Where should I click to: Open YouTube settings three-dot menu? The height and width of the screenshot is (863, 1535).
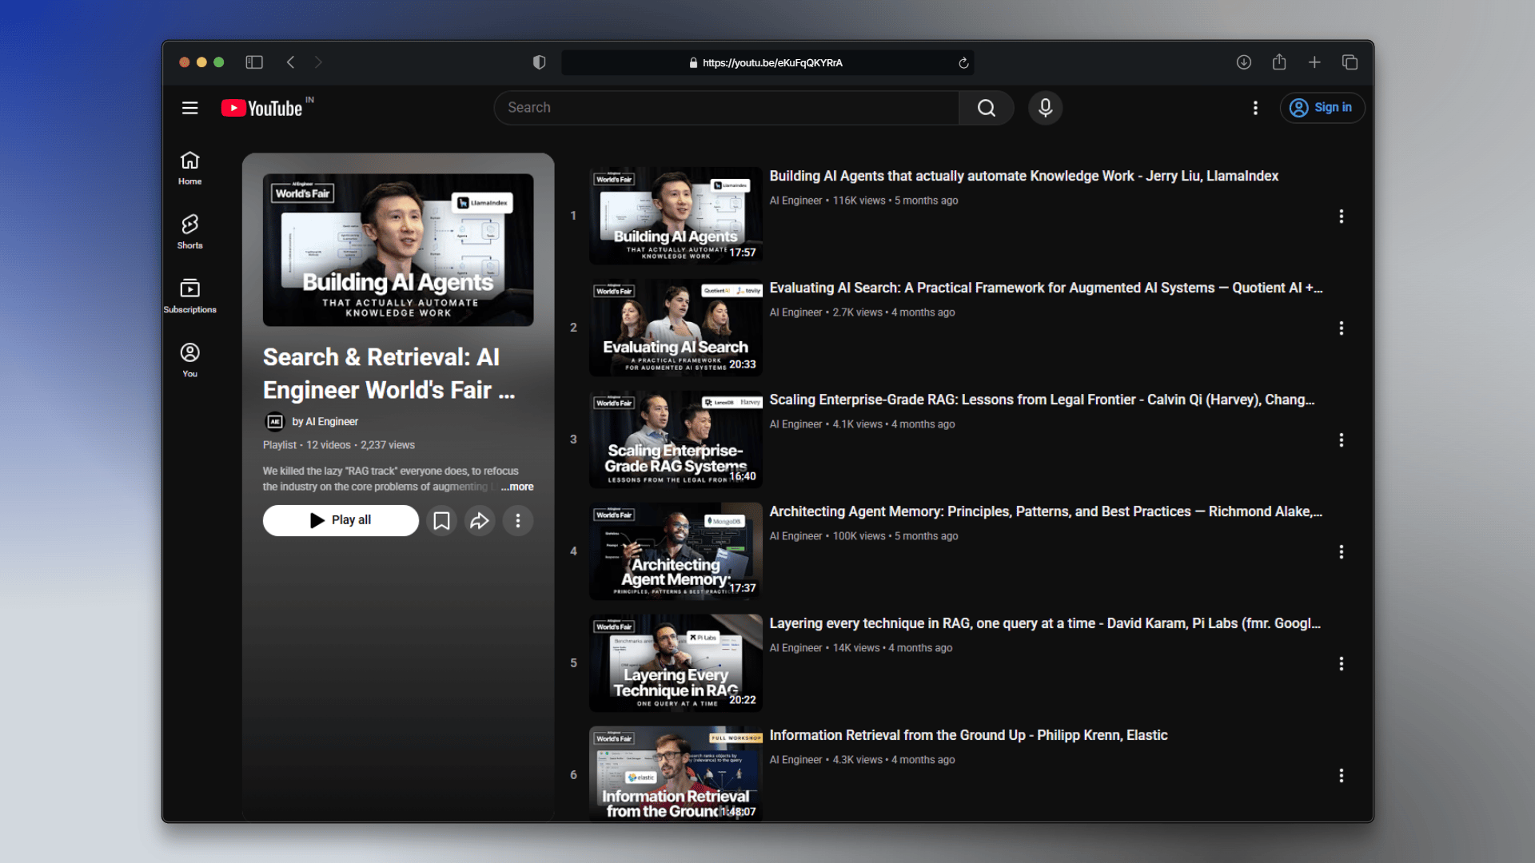(x=1255, y=108)
